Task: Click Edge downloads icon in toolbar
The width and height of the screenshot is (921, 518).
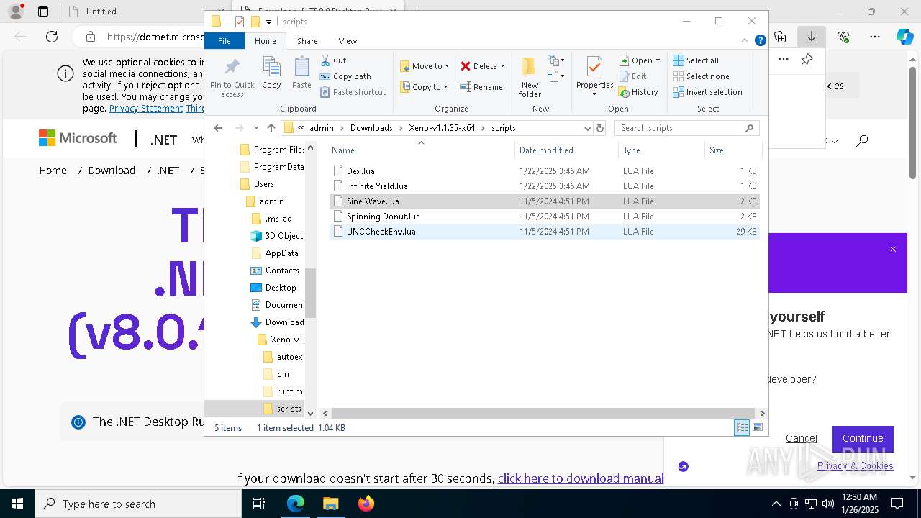Action: point(811,37)
